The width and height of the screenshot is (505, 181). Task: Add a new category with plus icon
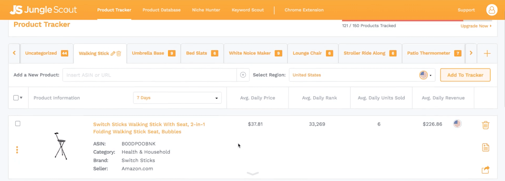(x=487, y=53)
